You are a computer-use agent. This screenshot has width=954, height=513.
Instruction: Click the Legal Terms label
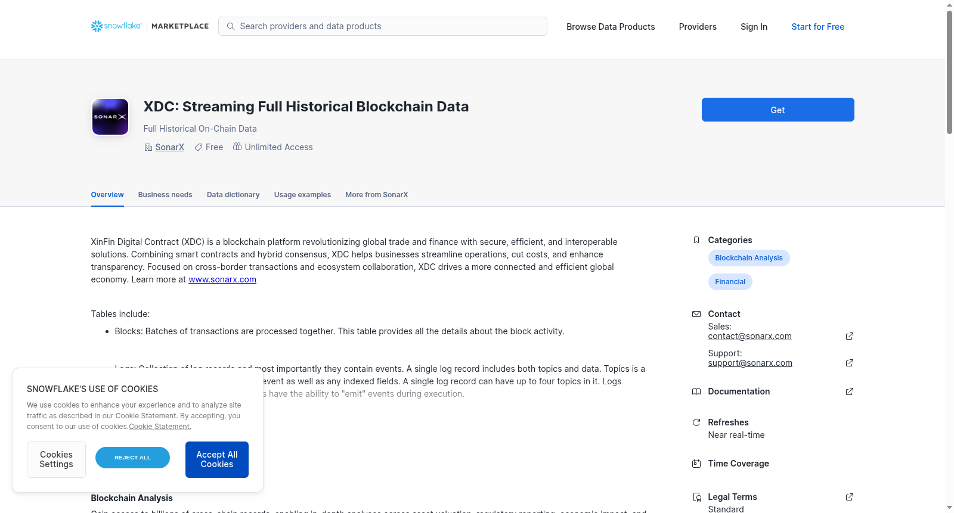(732, 497)
